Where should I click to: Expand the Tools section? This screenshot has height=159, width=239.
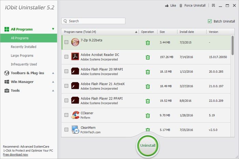click(x=15, y=91)
